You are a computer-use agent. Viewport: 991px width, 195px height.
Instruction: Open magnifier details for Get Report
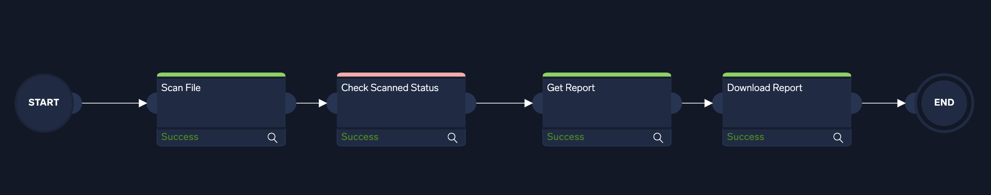coord(658,138)
